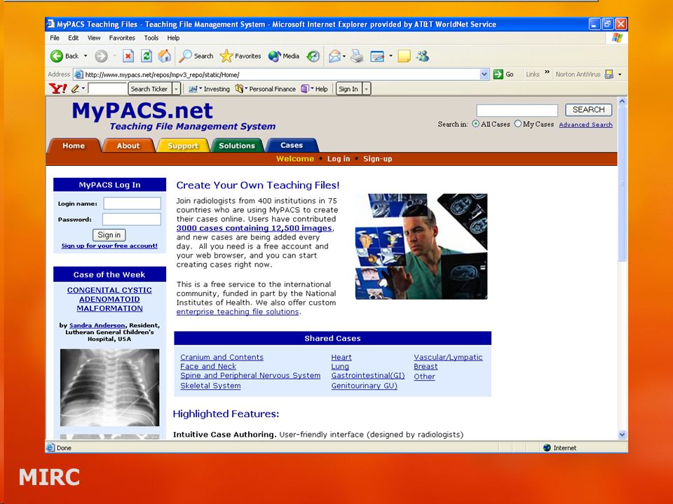673x504 pixels.
Task: Open the Yahoo pencil dropdown arrow
Action: 83,89
